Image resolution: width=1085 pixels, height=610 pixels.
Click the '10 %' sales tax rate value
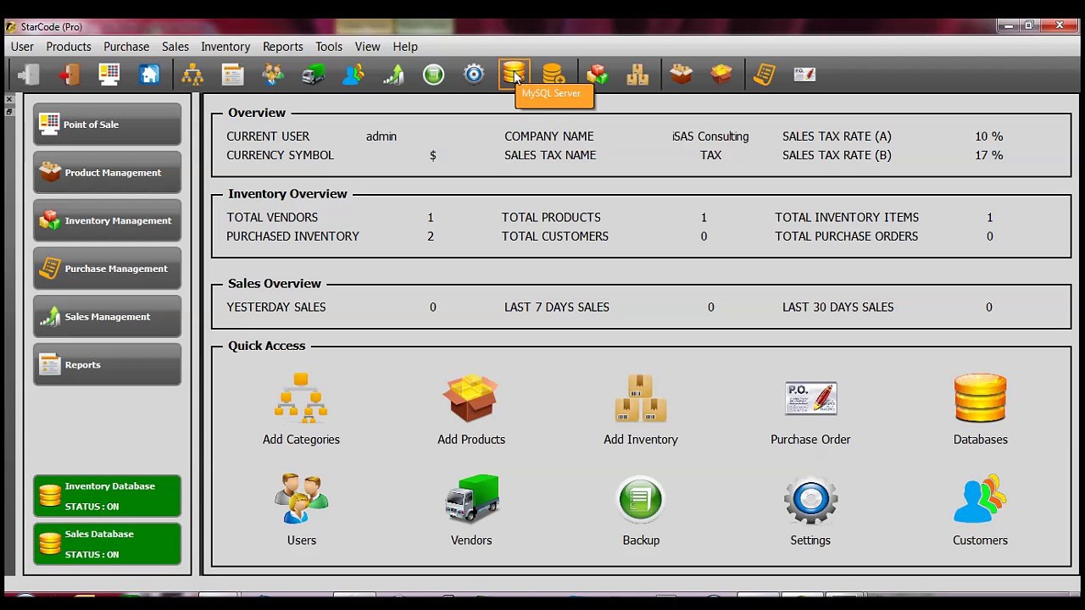tap(988, 136)
